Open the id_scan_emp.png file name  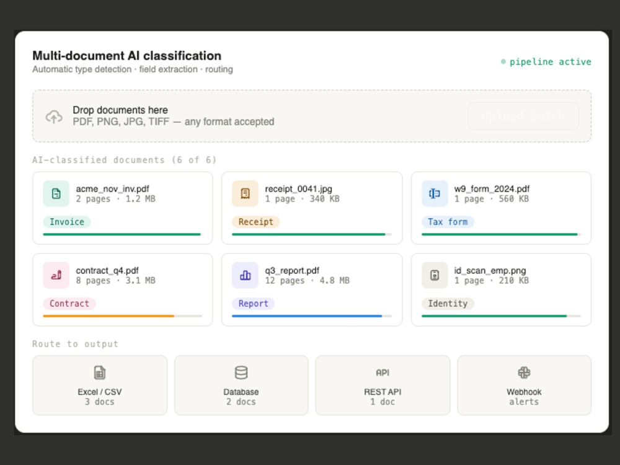(x=490, y=270)
